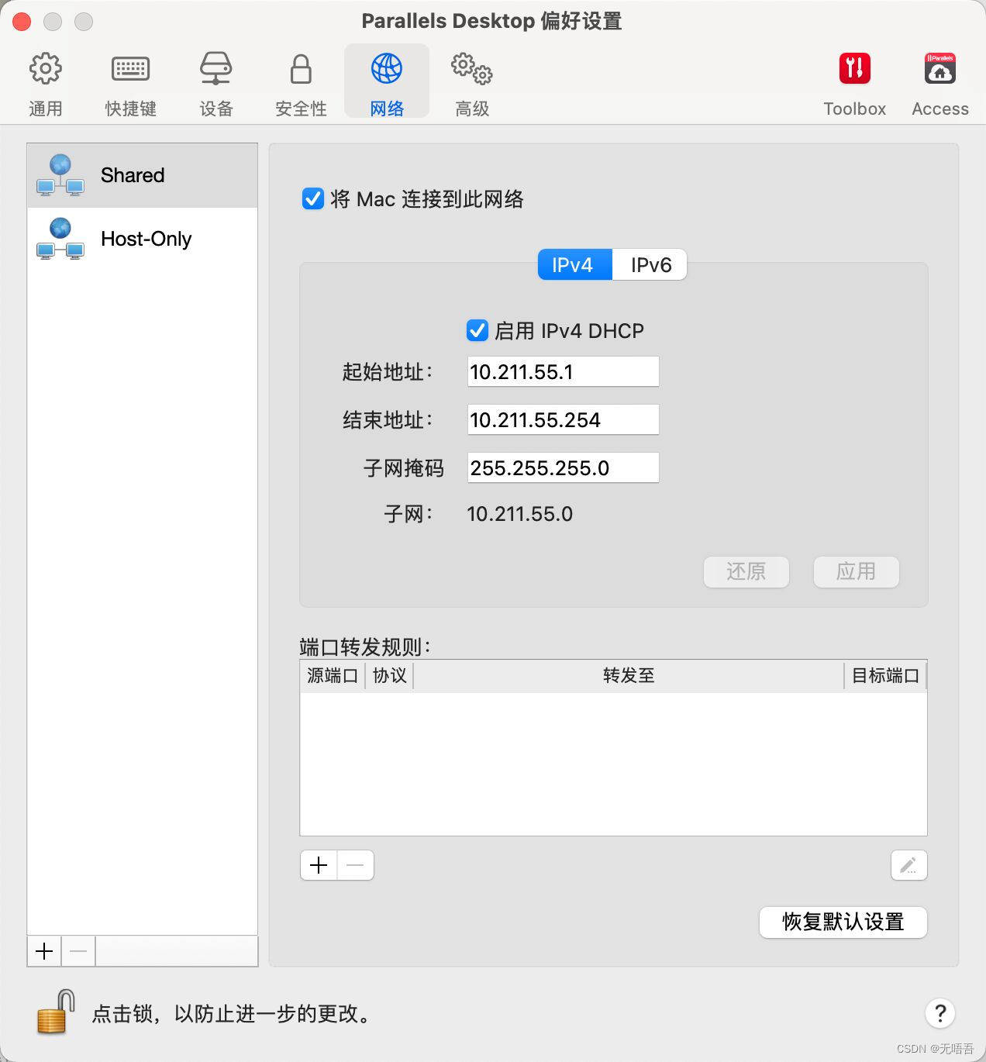
Task: Open Parallels Access
Action: tap(940, 84)
